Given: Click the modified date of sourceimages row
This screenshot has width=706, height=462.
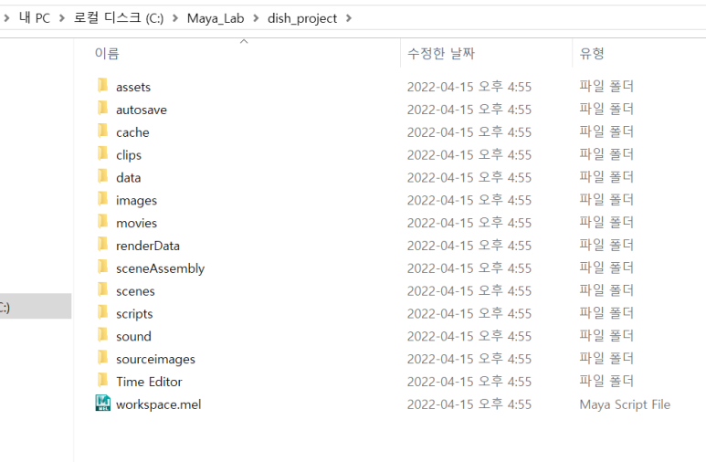Looking at the screenshot, I should pyautogui.click(x=469, y=360).
